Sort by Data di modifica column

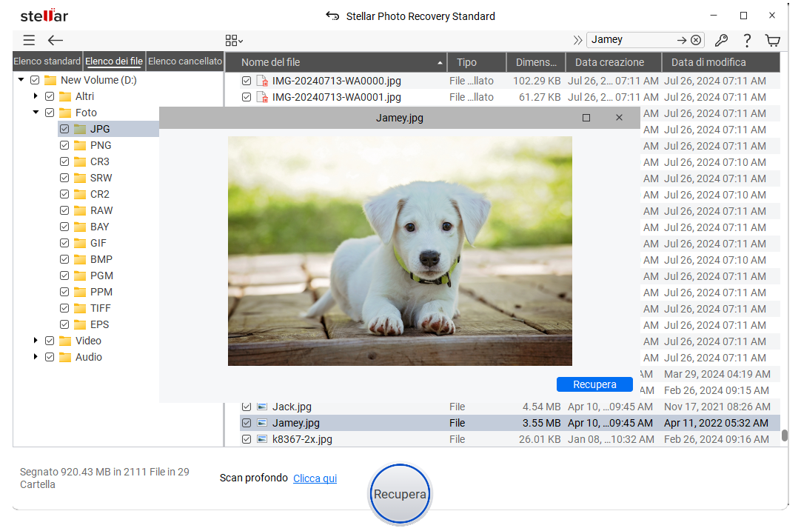pos(721,62)
